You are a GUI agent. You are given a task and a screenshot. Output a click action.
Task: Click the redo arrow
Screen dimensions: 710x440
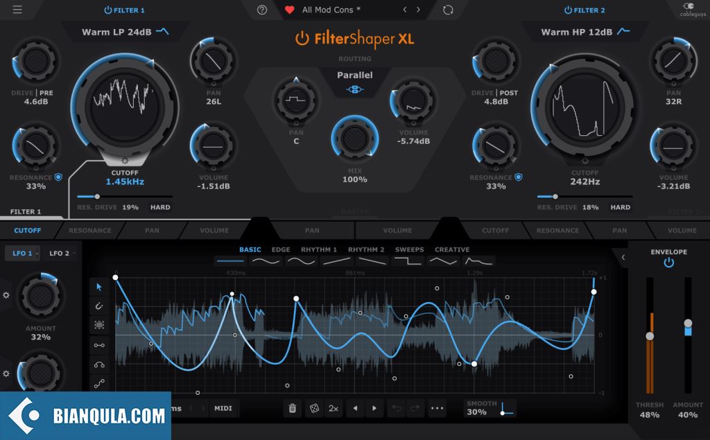click(x=415, y=408)
